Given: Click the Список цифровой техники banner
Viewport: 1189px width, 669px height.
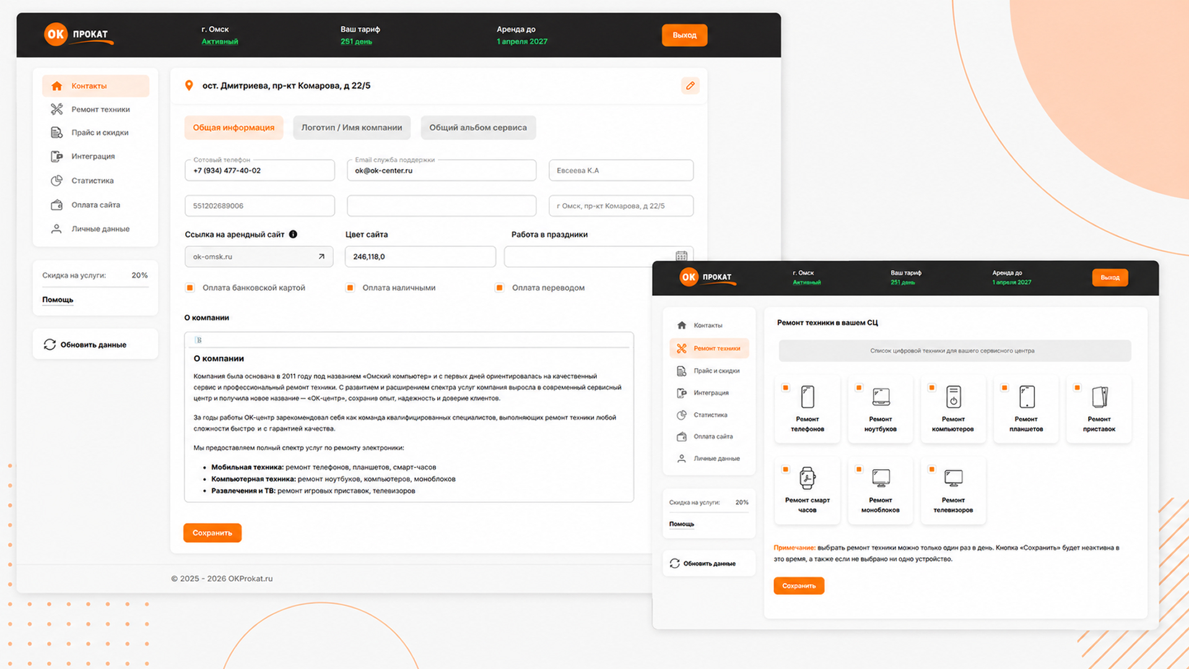Looking at the screenshot, I should [x=954, y=351].
